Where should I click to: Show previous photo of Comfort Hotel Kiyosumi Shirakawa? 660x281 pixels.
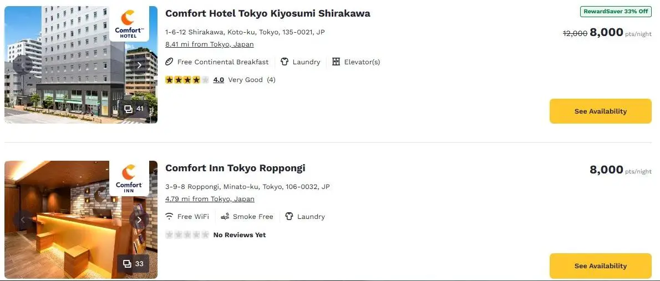click(23, 65)
